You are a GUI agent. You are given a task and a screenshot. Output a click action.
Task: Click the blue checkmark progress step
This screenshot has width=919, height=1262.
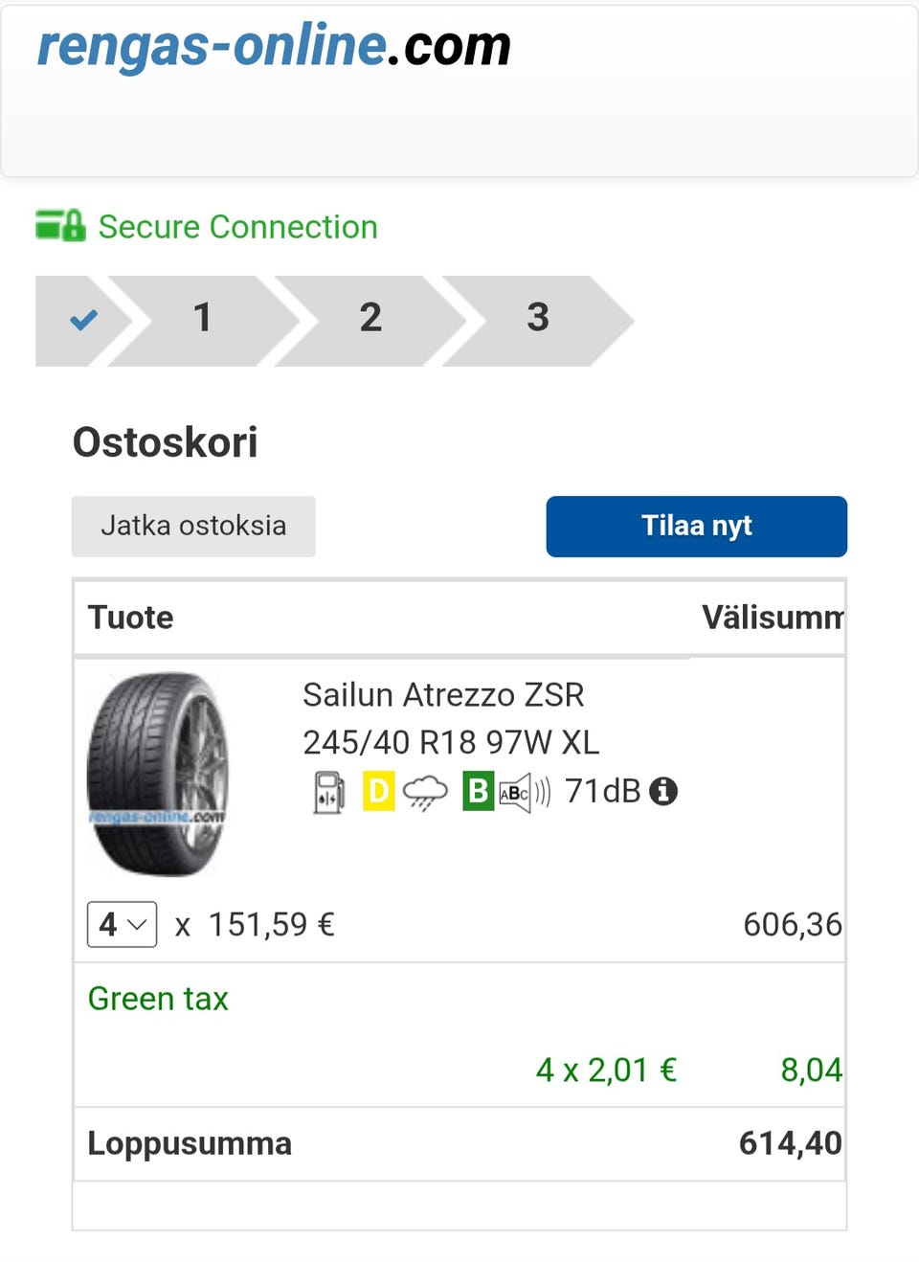(83, 320)
